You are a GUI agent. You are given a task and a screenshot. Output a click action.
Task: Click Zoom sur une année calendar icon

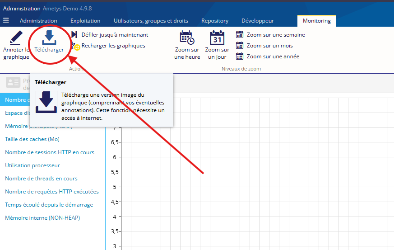coord(240,57)
